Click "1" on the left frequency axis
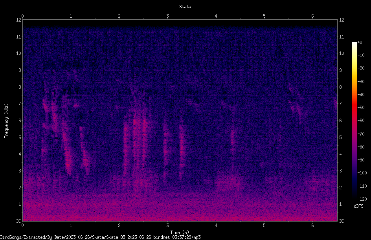371x240 pixels. point(20,204)
